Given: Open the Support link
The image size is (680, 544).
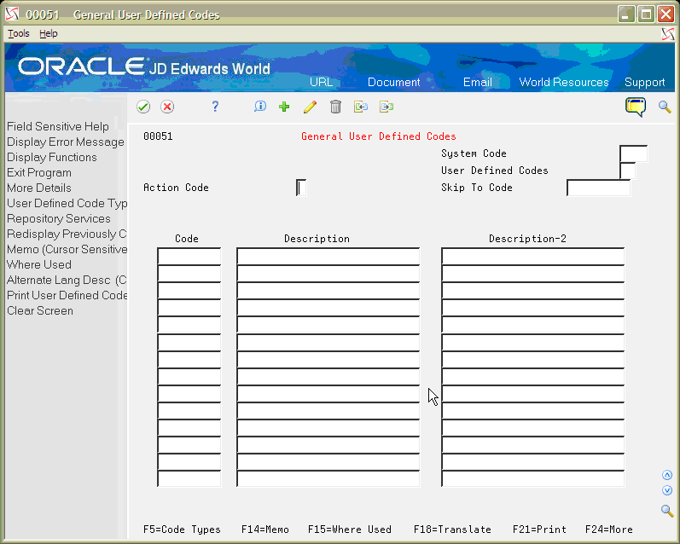Looking at the screenshot, I should tap(644, 82).
